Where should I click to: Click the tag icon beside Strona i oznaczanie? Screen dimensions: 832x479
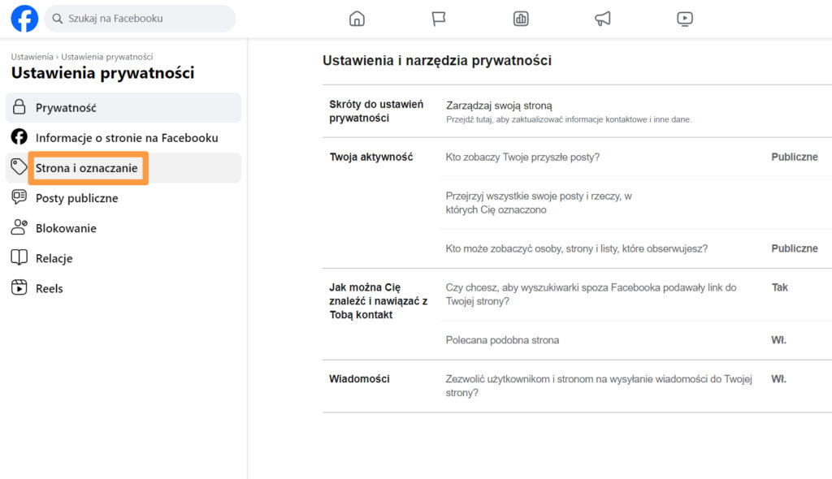click(x=19, y=167)
